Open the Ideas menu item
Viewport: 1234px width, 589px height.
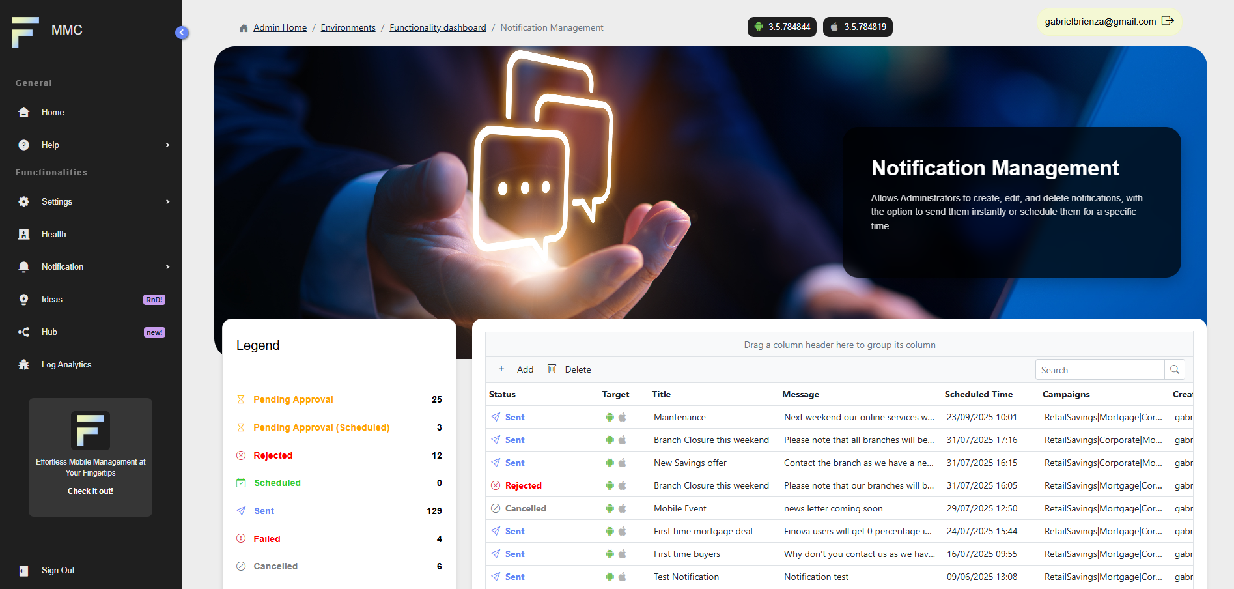[x=52, y=299]
